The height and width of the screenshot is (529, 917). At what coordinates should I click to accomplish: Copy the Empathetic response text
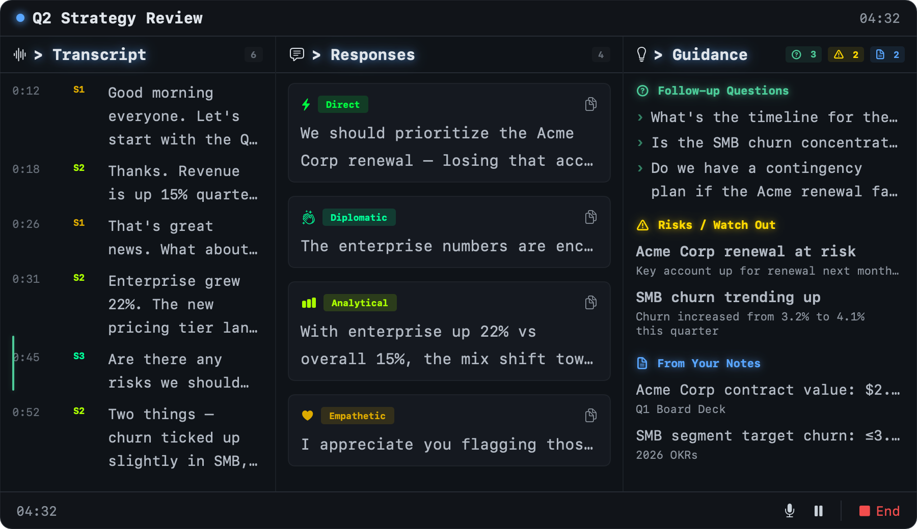click(590, 415)
